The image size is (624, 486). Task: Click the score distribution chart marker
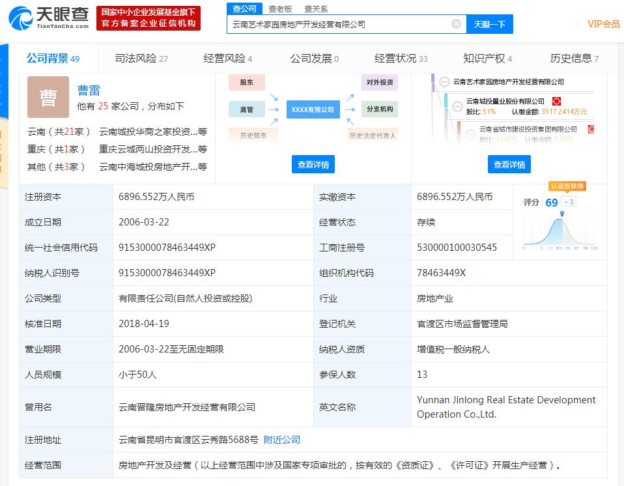click(562, 214)
